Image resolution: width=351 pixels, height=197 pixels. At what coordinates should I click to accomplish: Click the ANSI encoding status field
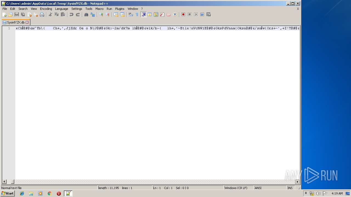click(270, 188)
